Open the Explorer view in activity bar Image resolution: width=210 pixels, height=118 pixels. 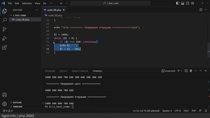coord(4,11)
